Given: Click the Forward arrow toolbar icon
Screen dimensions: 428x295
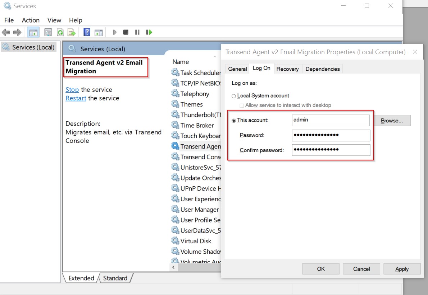Looking at the screenshot, I should pos(17,32).
